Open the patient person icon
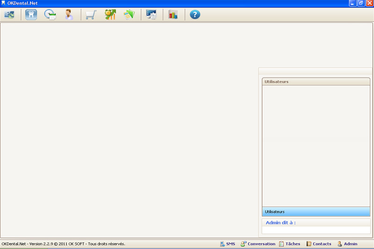The width and height of the screenshot is (374, 249). tap(69, 15)
